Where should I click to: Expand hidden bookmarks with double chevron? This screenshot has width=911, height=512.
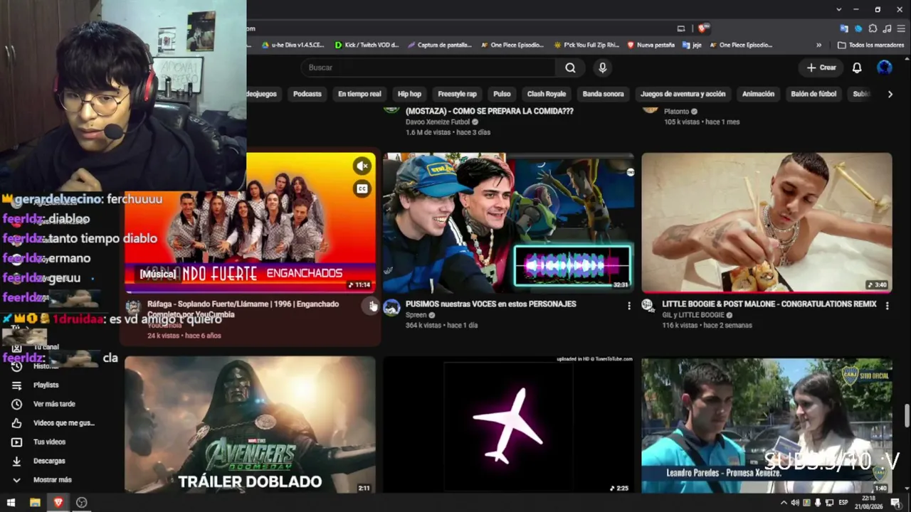tap(818, 45)
